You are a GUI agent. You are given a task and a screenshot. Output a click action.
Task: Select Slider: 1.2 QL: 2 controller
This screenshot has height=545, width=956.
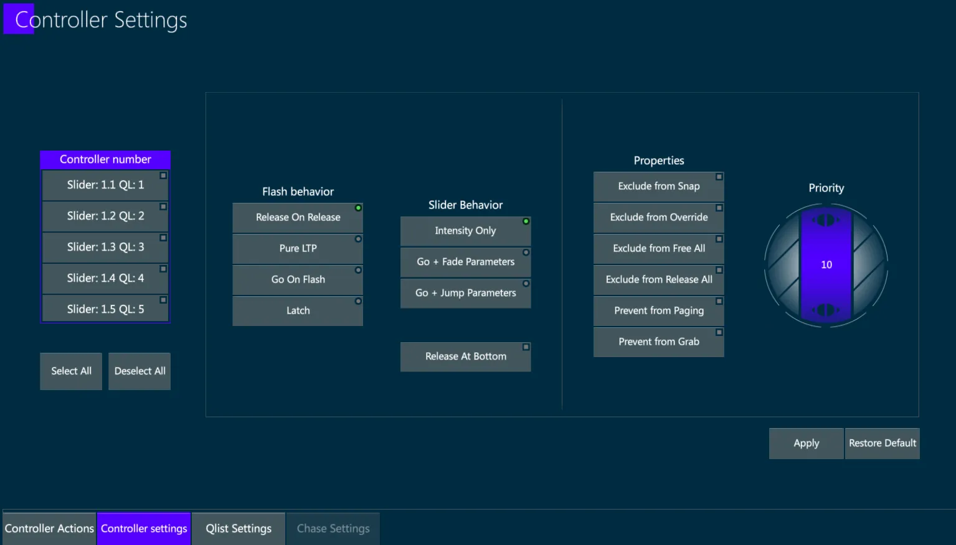coord(105,216)
